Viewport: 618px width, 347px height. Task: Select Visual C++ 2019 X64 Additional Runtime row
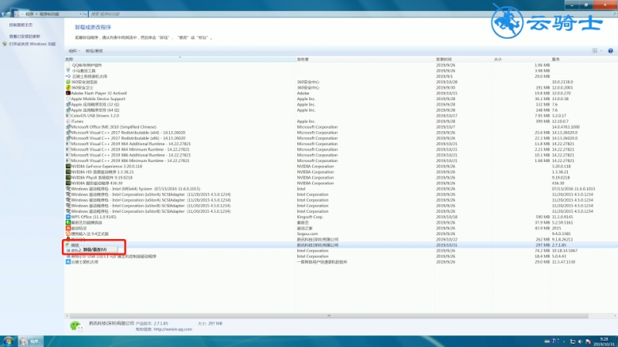341,144
